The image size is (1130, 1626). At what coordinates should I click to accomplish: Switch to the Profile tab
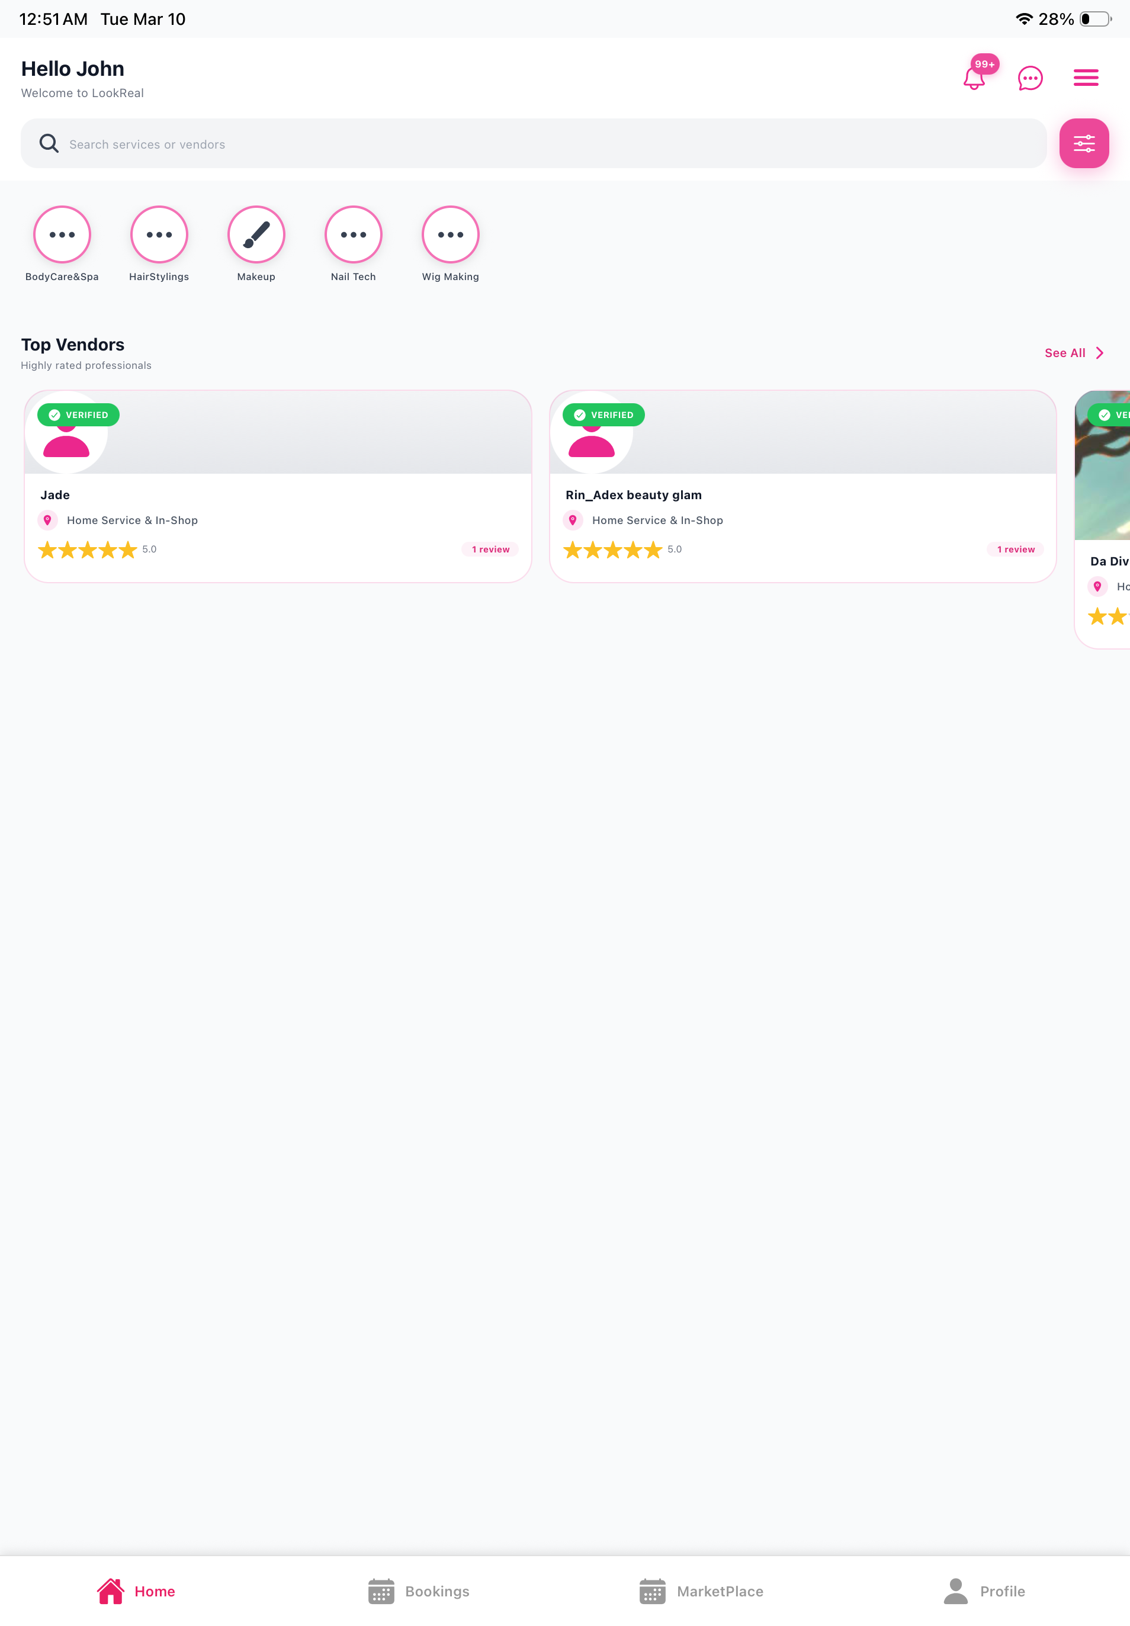click(x=984, y=1591)
